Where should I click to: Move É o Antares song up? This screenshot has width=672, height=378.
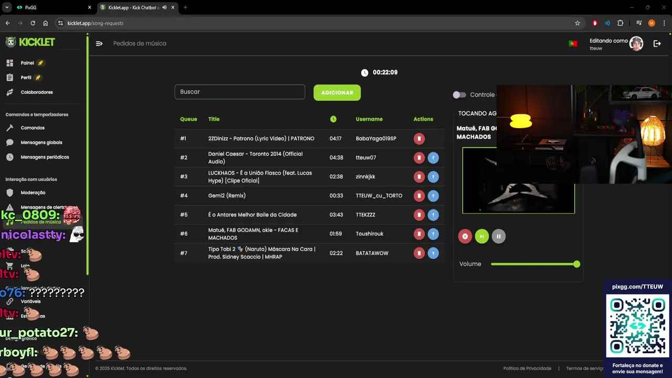coord(433,215)
